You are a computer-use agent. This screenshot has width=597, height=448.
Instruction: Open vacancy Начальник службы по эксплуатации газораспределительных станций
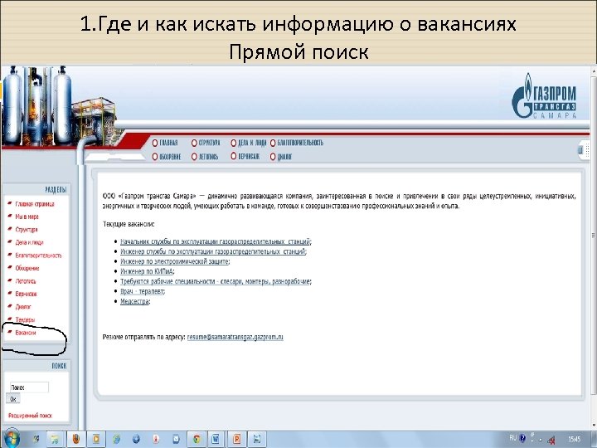(x=216, y=241)
